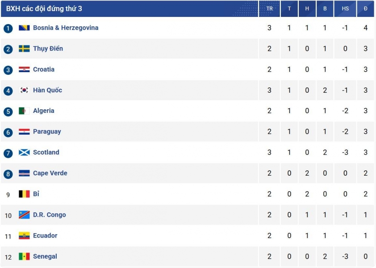The height and width of the screenshot is (268, 376).
Task: Open the Ecuador team link
Action: pyautogui.click(x=45, y=235)
